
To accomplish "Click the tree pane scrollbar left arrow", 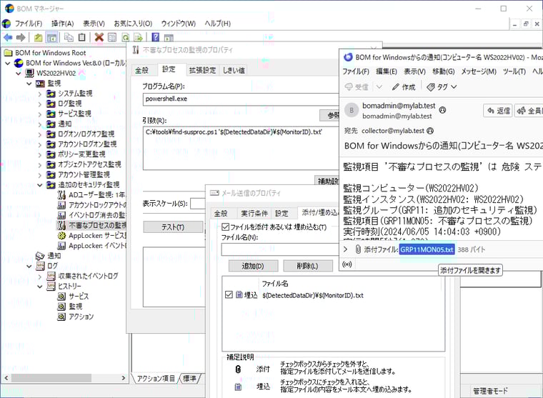I will [x=6, y=378].
